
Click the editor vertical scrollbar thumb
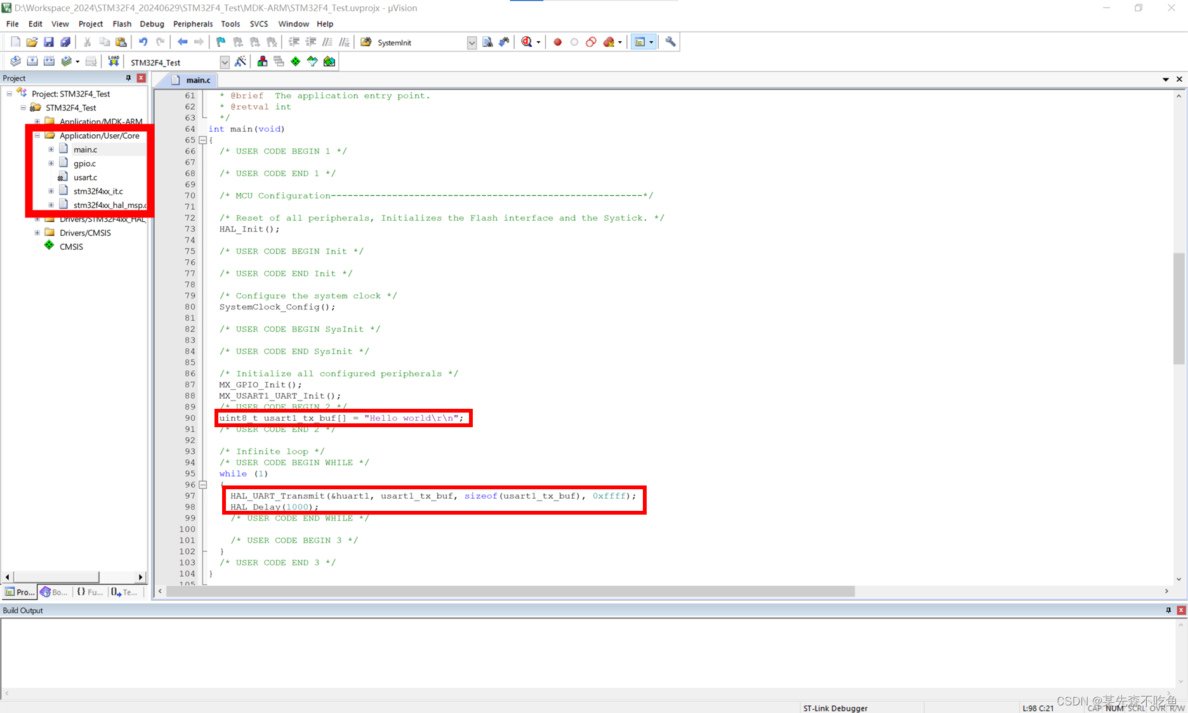pyautogui.click(x=1178, y=309)
